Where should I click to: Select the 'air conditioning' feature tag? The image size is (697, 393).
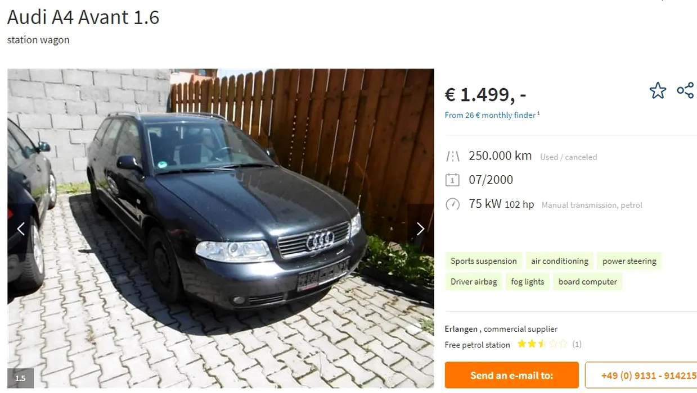(560, 261)
